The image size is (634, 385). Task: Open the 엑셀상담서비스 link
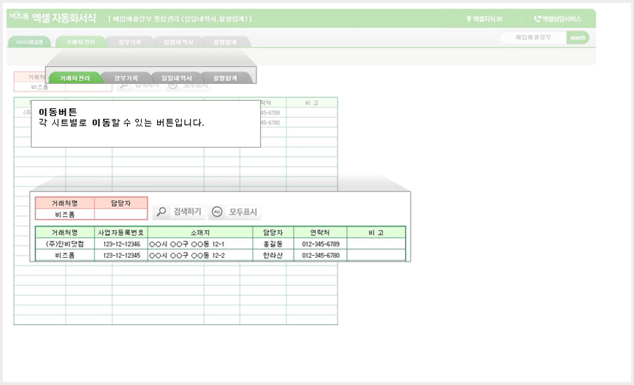click(557, 19)
